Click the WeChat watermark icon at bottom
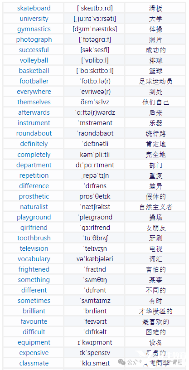This screenshot has height=370, width=189. pos(122,362)
